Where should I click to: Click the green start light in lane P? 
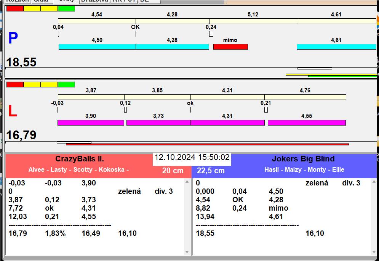(x=67, y=8)
